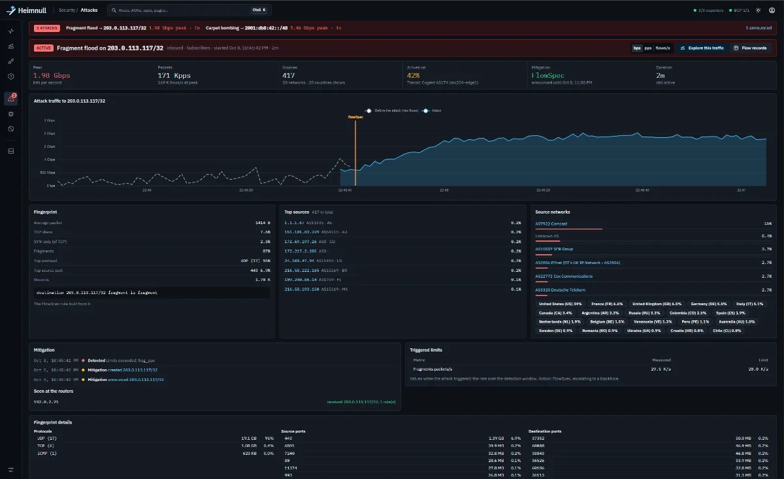Click the United States (US) 34% chip
Viewport: 784px width, 479px height.
click(x=560, y=304)
